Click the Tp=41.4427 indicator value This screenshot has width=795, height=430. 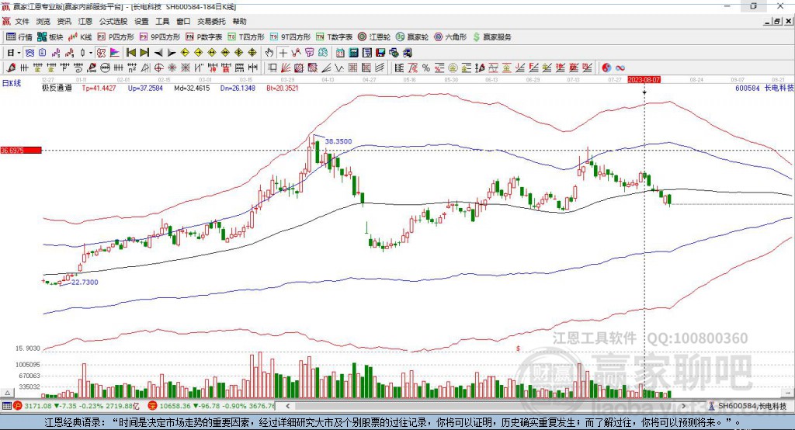99,88
